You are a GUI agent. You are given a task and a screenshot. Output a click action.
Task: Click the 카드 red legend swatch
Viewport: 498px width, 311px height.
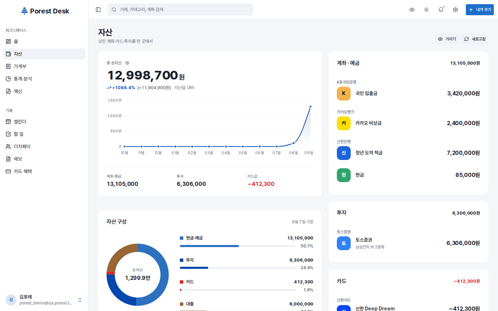coord(182,282)
